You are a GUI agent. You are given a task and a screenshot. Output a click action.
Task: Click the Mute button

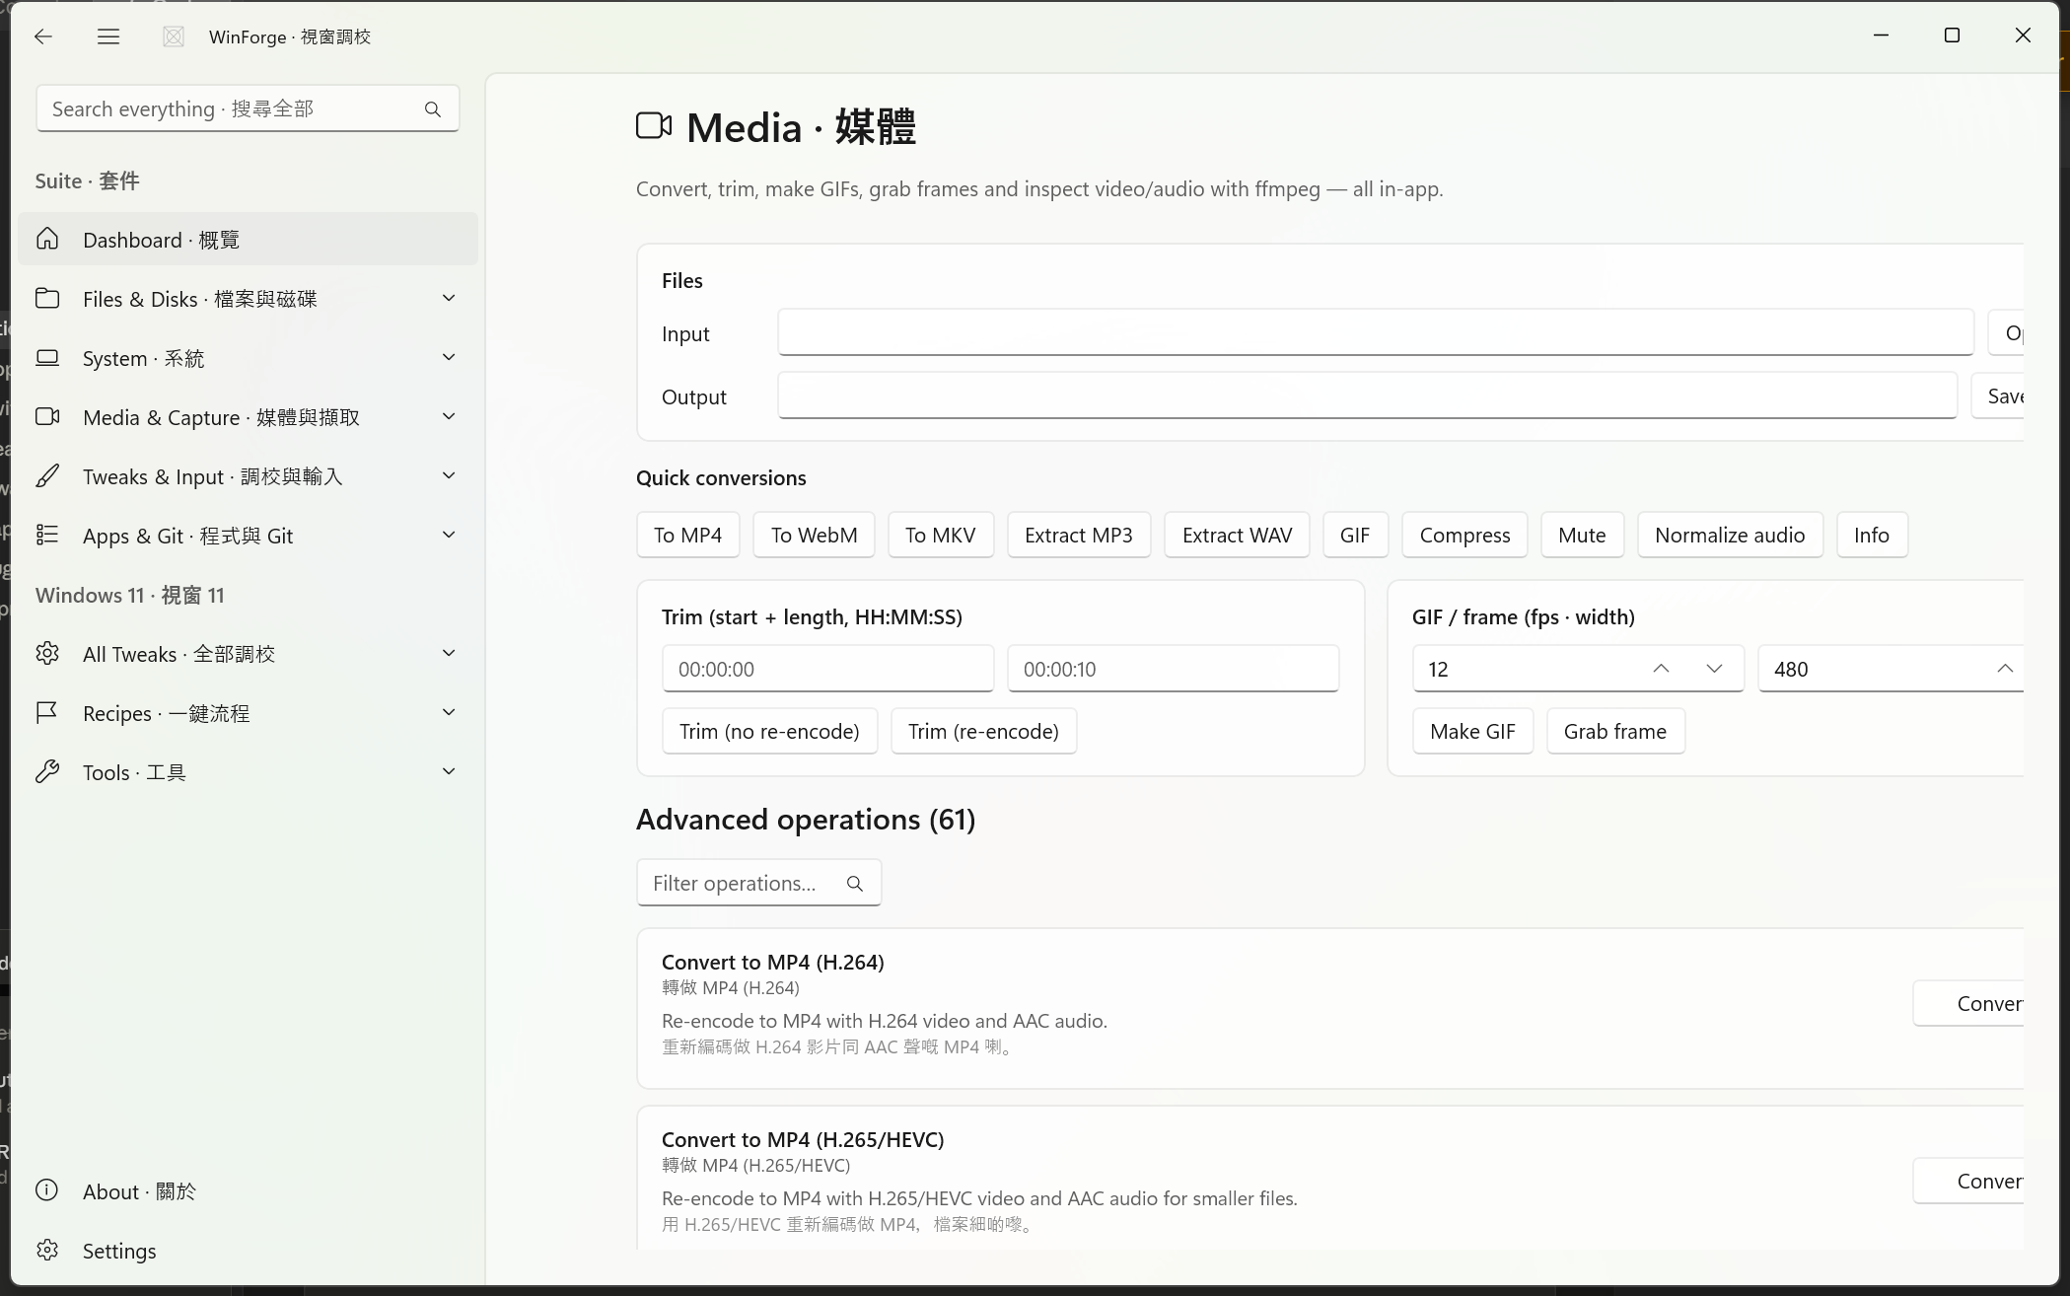(1582, 535)
